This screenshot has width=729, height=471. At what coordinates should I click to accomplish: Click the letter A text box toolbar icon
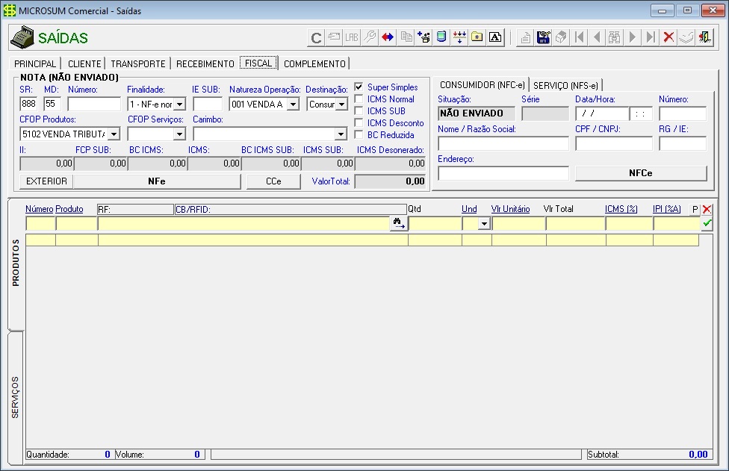[x=494, y=37]
